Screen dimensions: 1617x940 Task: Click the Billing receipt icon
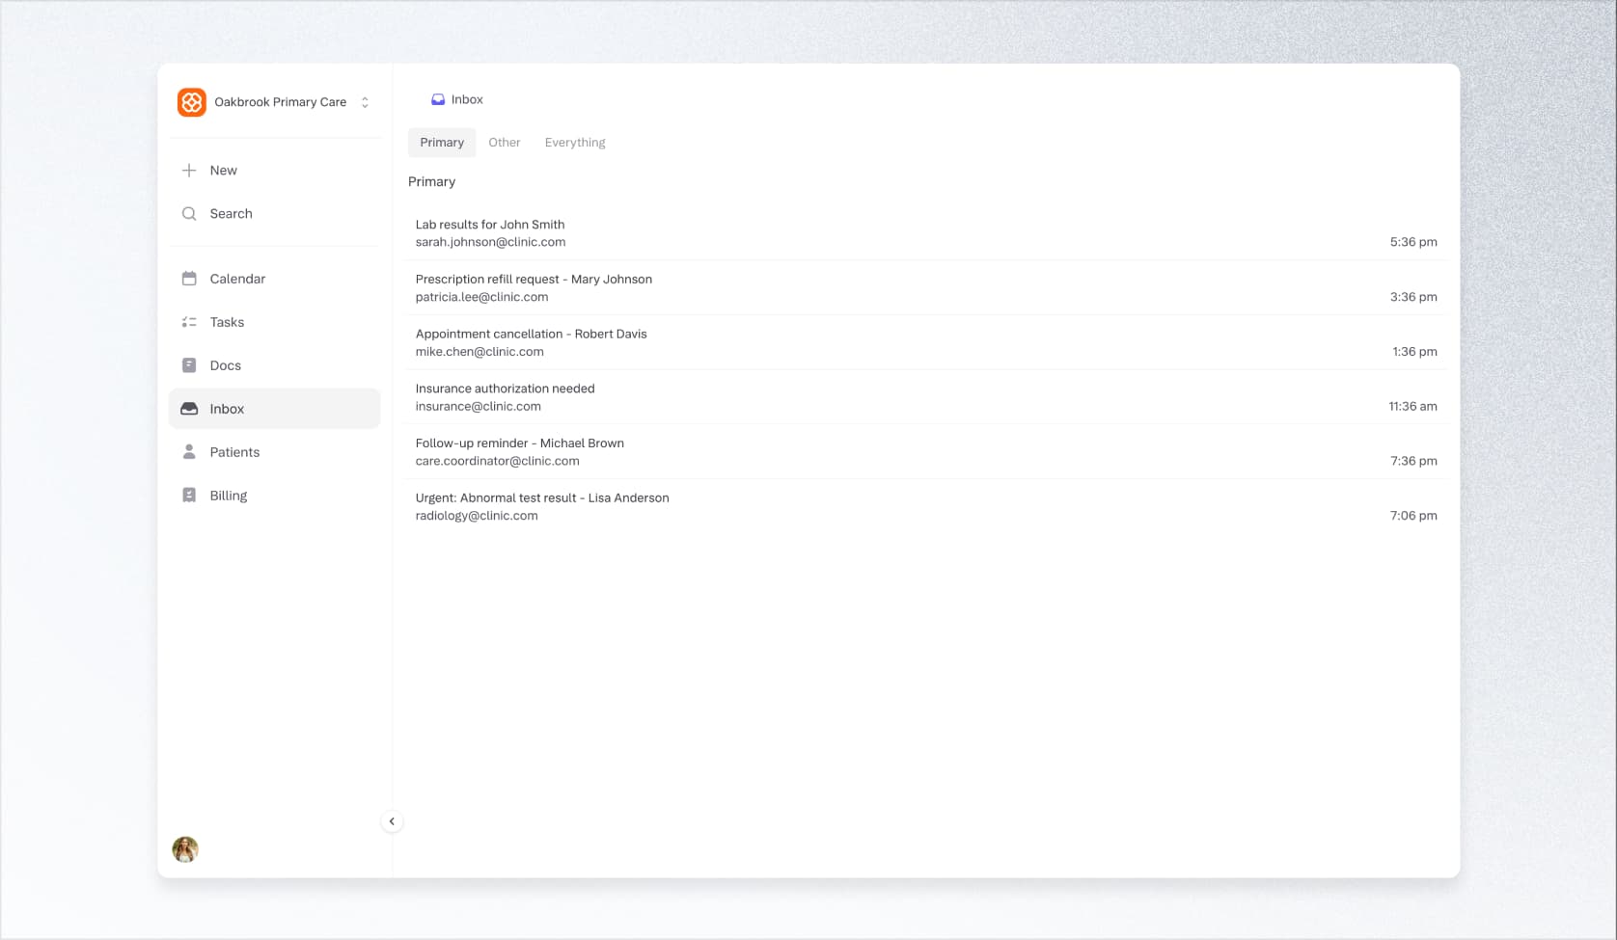189,496
